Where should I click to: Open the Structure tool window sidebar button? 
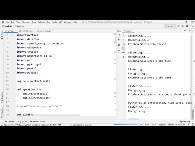coord(2,98)
